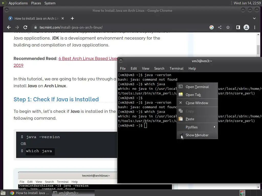The image size is (262, 196).
Task: Expand the Profiles submenu arrow
Action: pyautogui.click(x=214, y=127)
